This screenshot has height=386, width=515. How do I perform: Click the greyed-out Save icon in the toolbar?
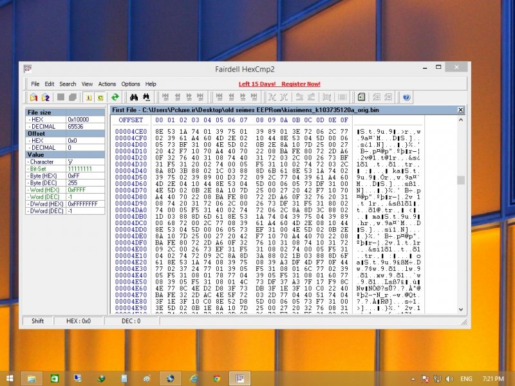(x=61, y=97)
